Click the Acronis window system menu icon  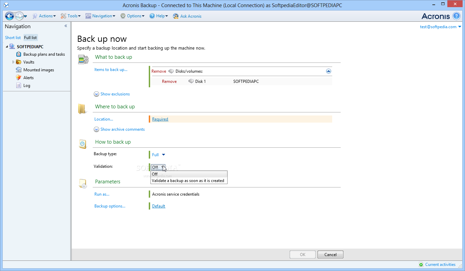(6, 5)
